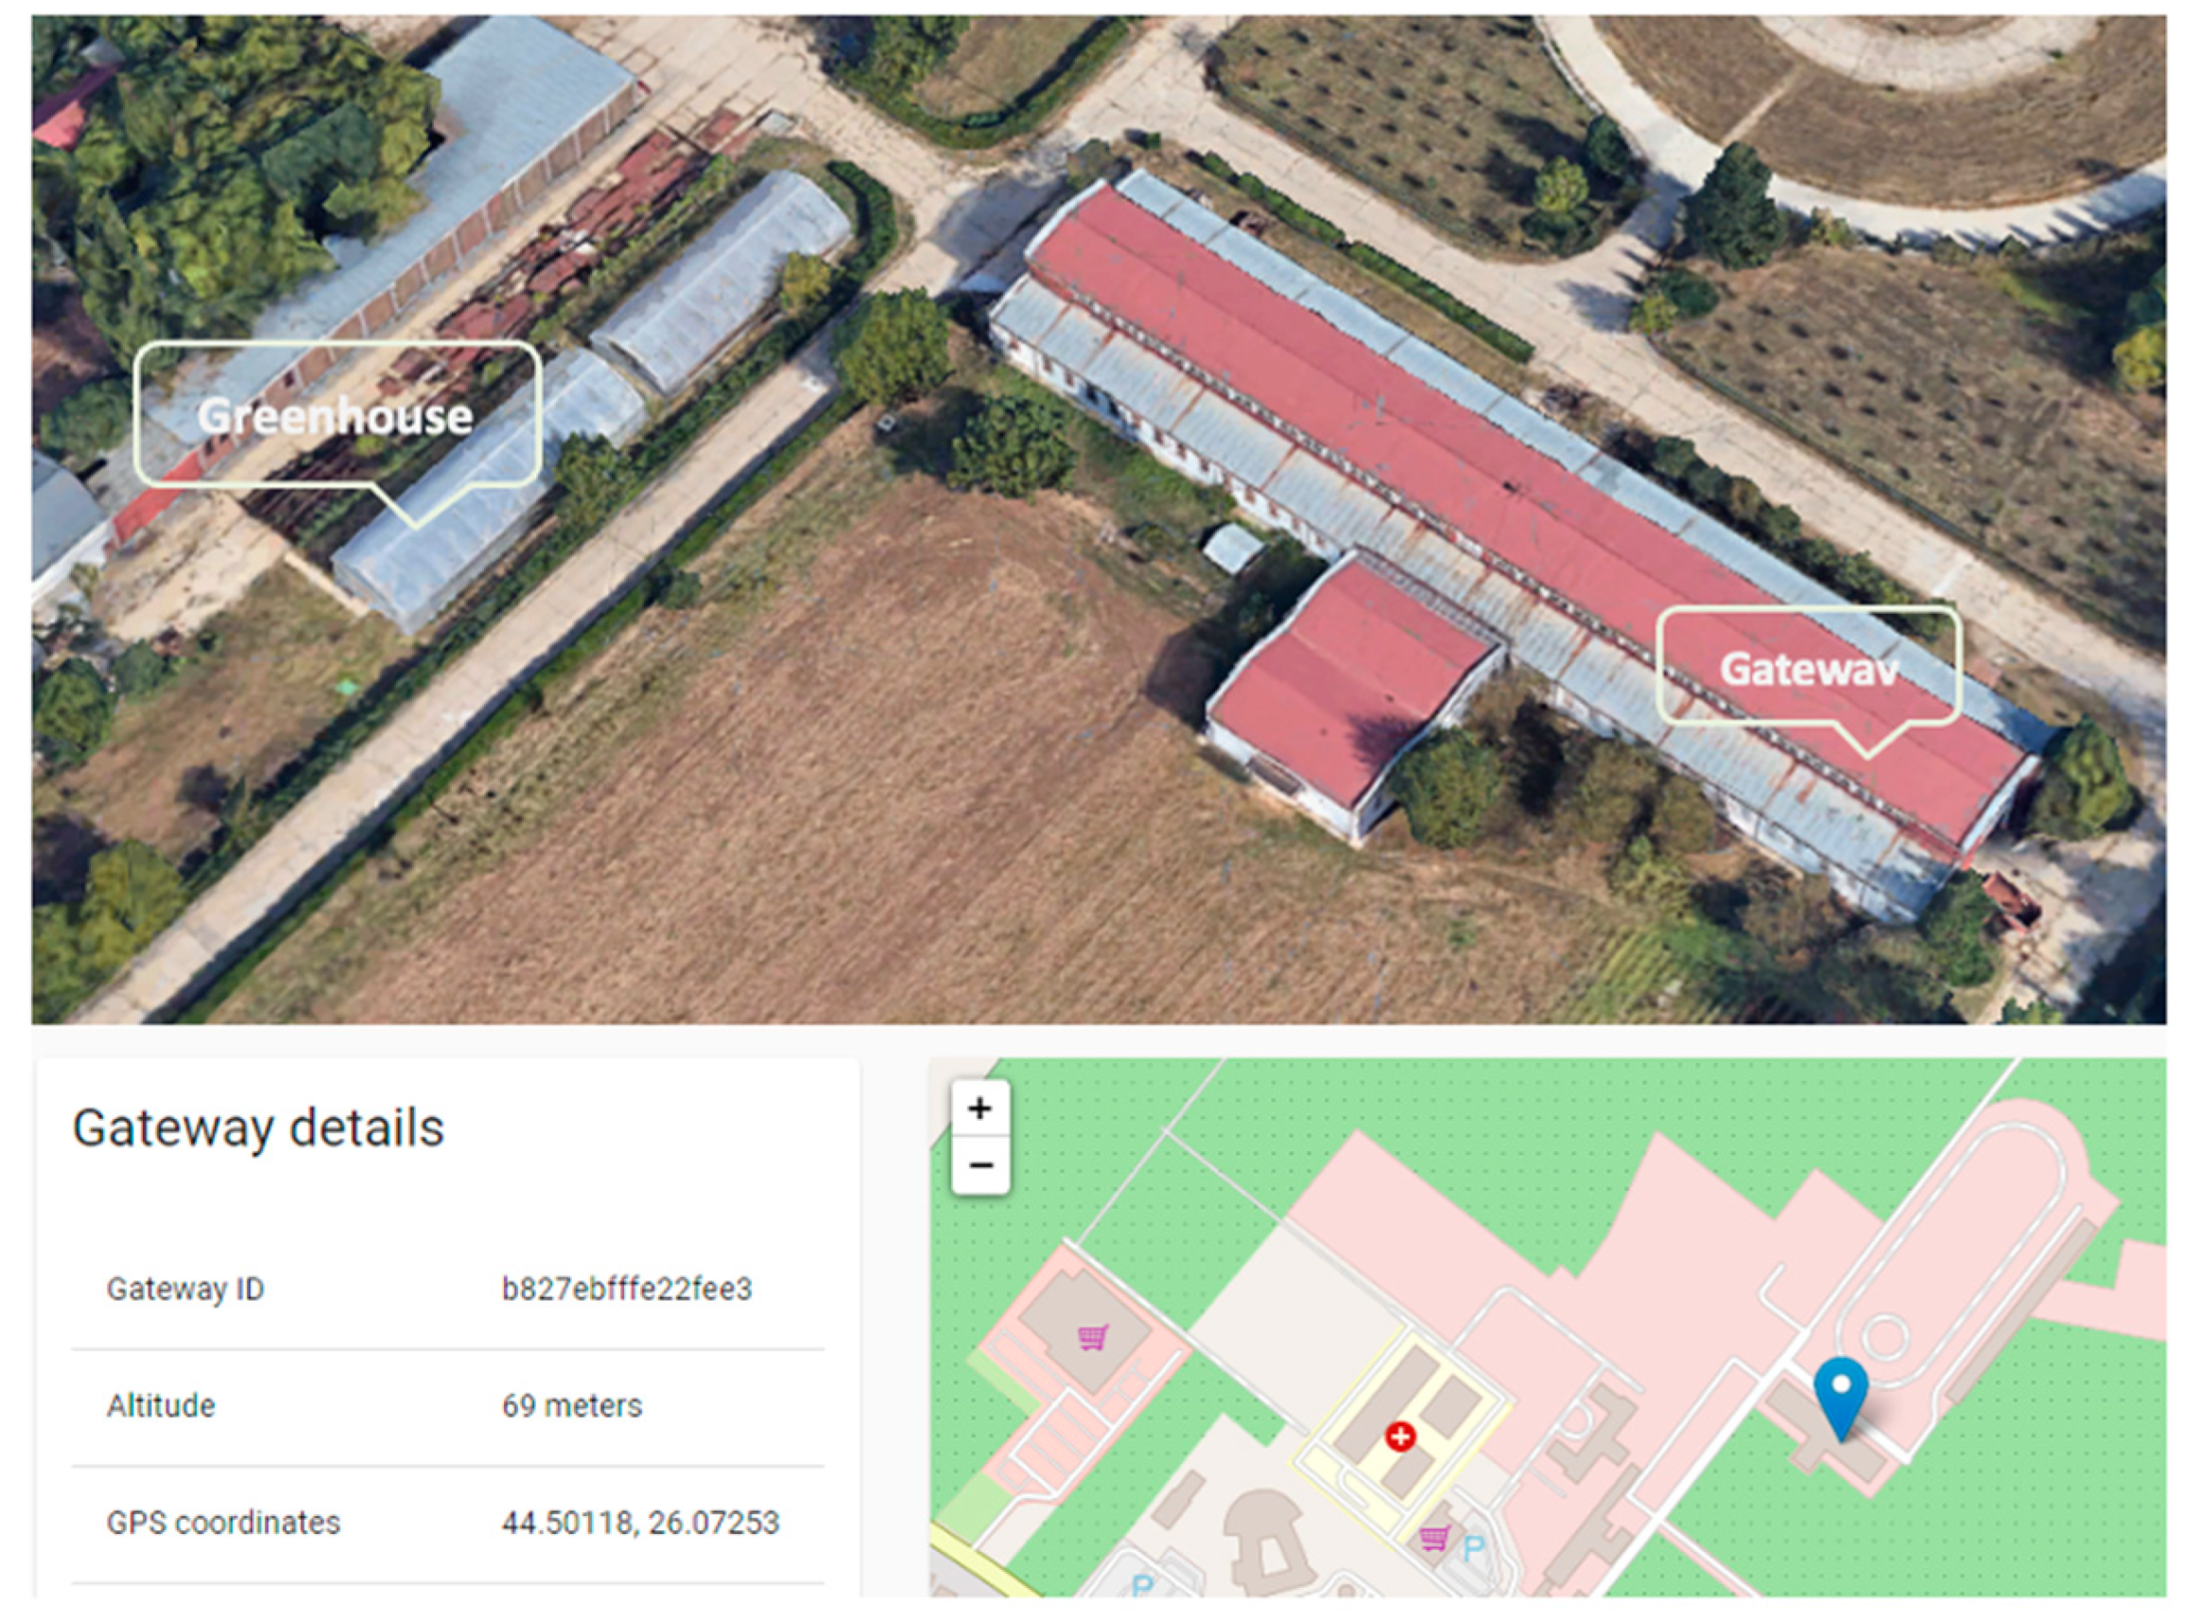Zoom in the map with plus button

coord(980,1108)
